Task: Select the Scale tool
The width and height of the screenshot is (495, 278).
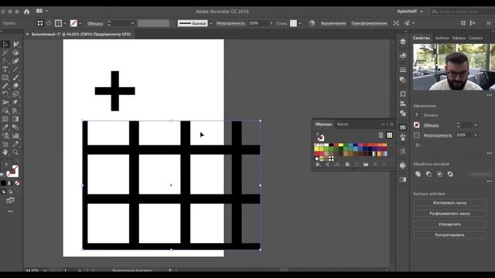Action: pos(15,94)
